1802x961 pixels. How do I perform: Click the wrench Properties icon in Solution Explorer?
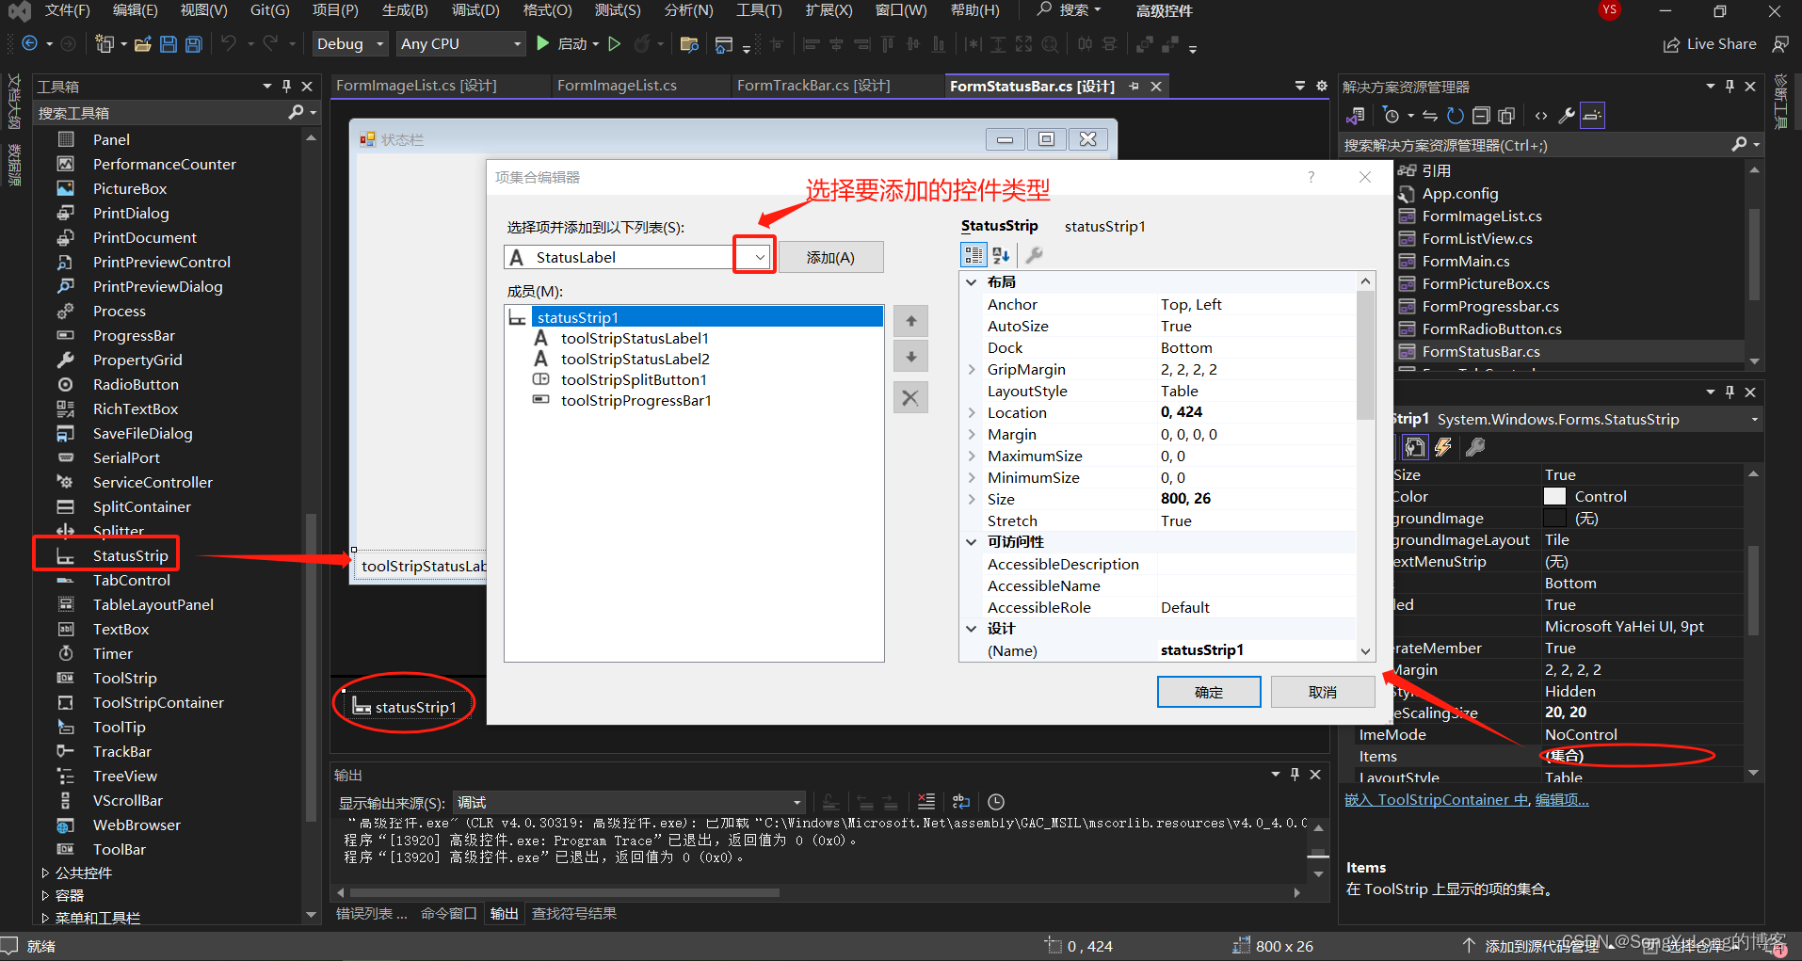1567,116
